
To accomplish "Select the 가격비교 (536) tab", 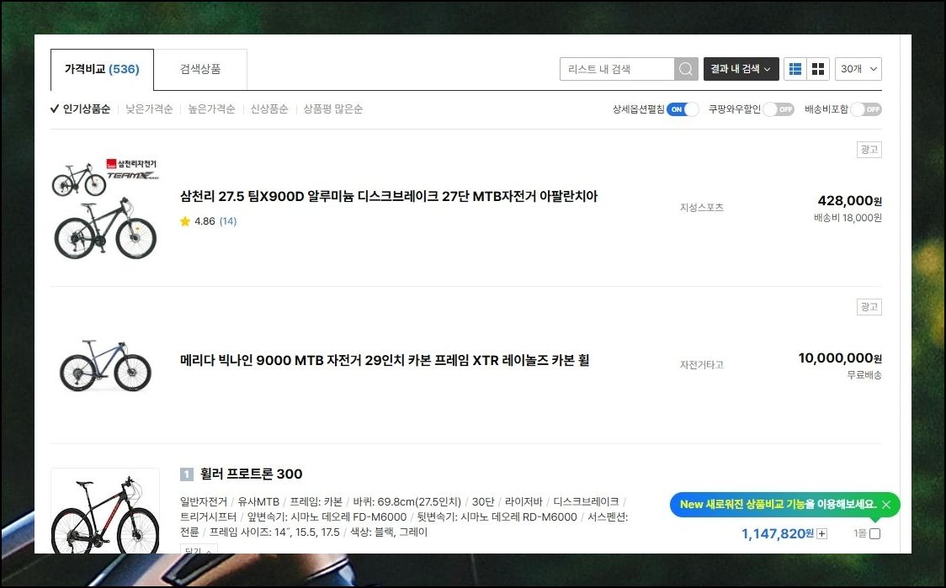I will (102, 69).
